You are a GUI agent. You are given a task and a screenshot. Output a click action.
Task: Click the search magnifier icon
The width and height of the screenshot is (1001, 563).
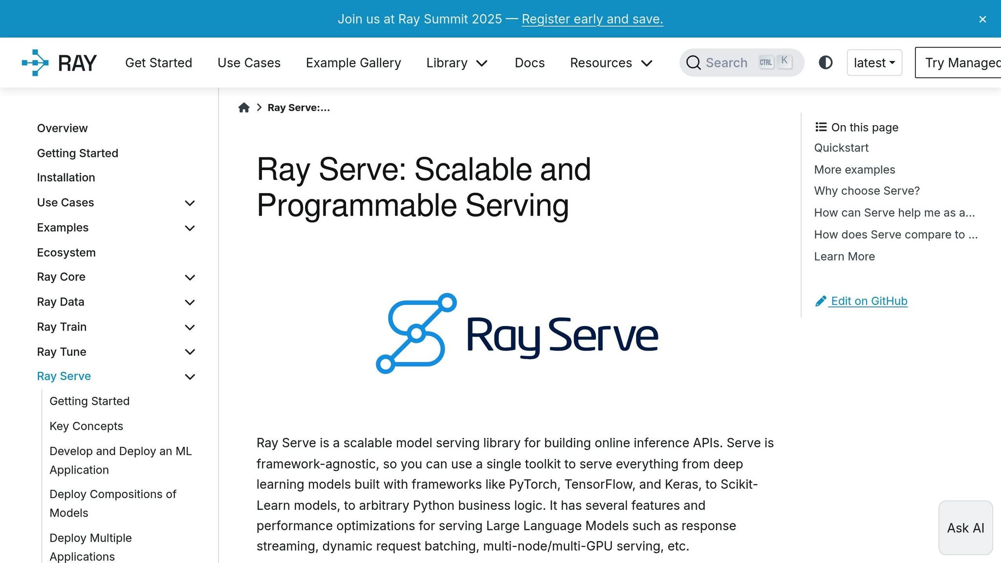(693, 63)
